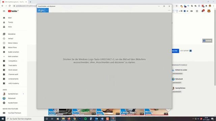Open the Windows Start menu
This screenshot has width=216, height=121.
(3, 119)
